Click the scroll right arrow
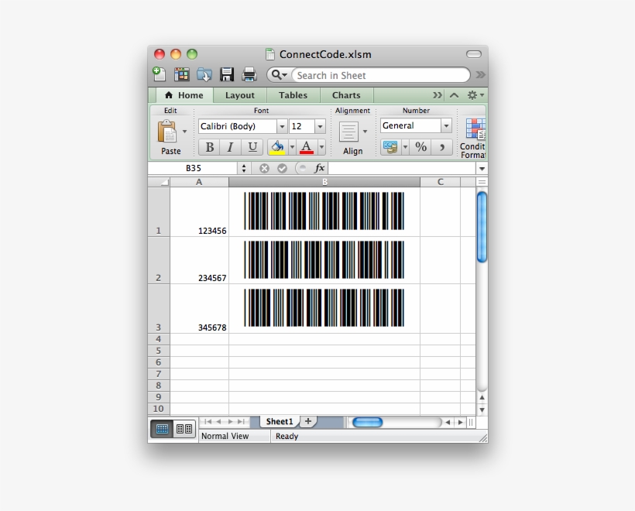 461,422
